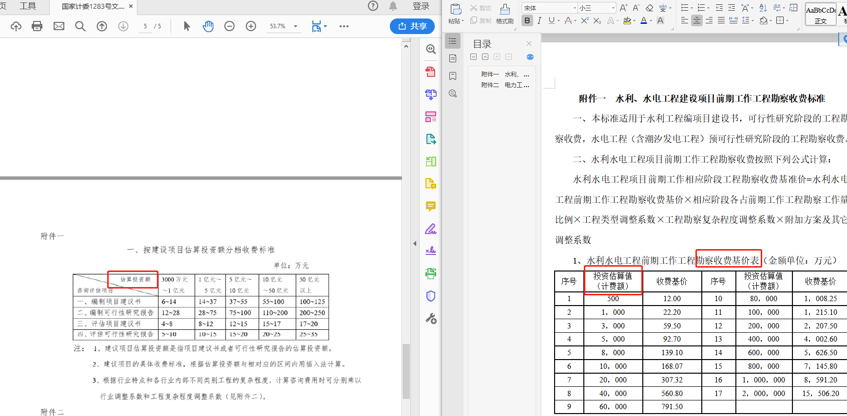This screenshot has height=416, width=847.
Task: Open the bullet list dropdown arrow
Action: [692, 8]
